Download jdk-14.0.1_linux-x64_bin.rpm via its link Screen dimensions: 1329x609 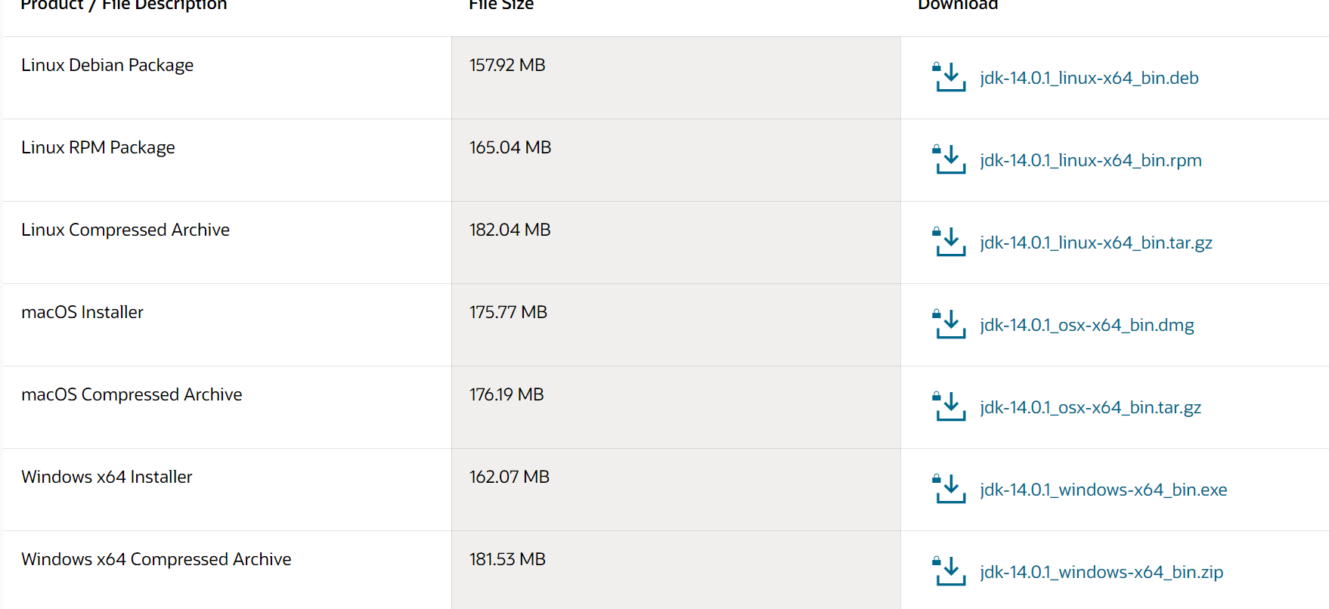point(1090,160)
